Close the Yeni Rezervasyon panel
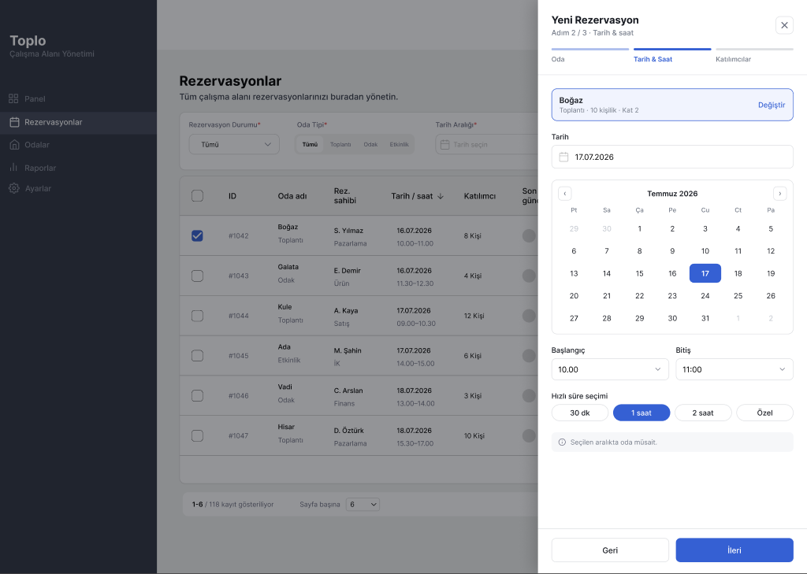The image size is (807, 574). (x=784, y=25)
